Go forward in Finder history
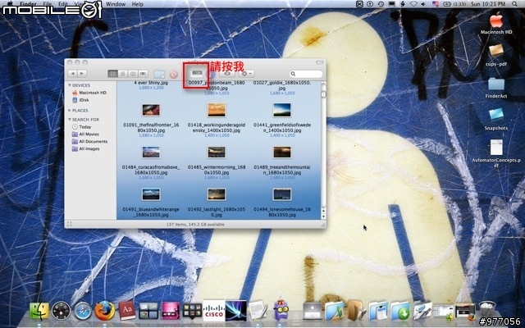 (x=82, y=74)
